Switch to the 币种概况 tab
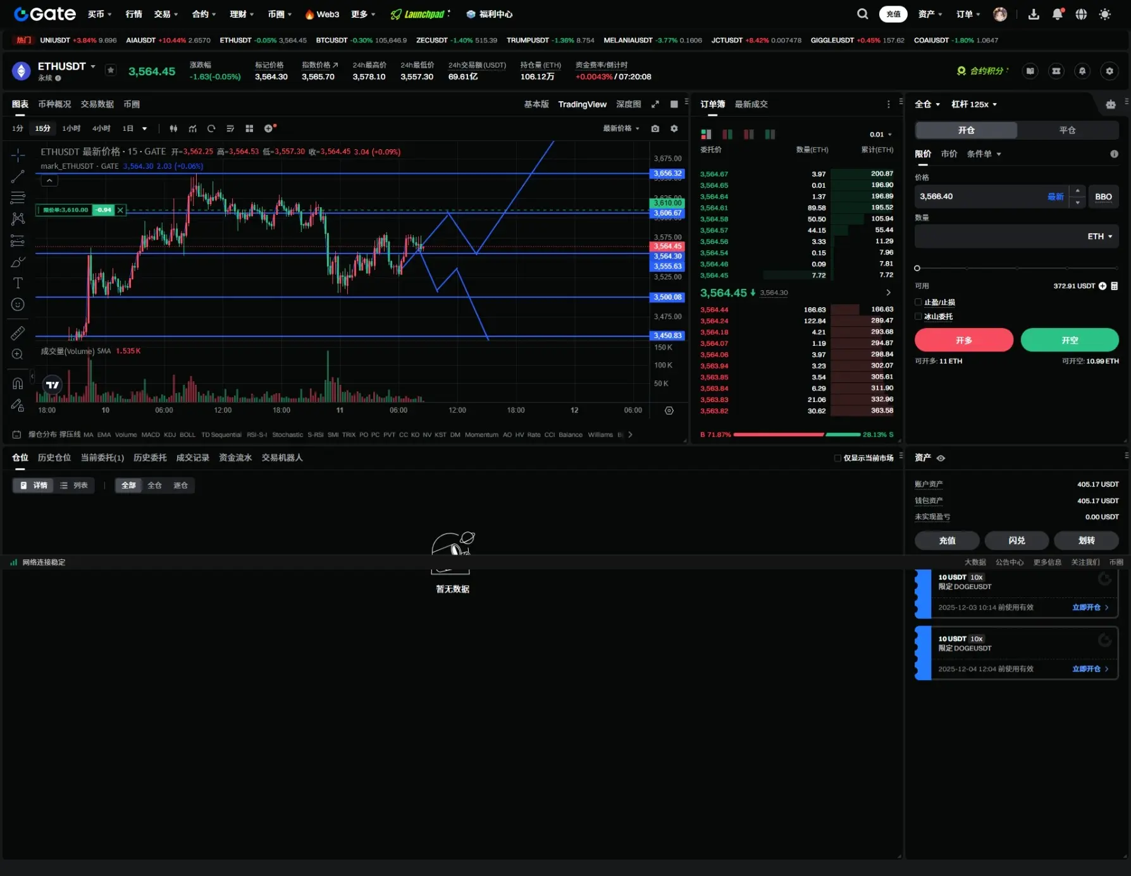Screen dimensions: 1131x876 click(x=54, y=104)
